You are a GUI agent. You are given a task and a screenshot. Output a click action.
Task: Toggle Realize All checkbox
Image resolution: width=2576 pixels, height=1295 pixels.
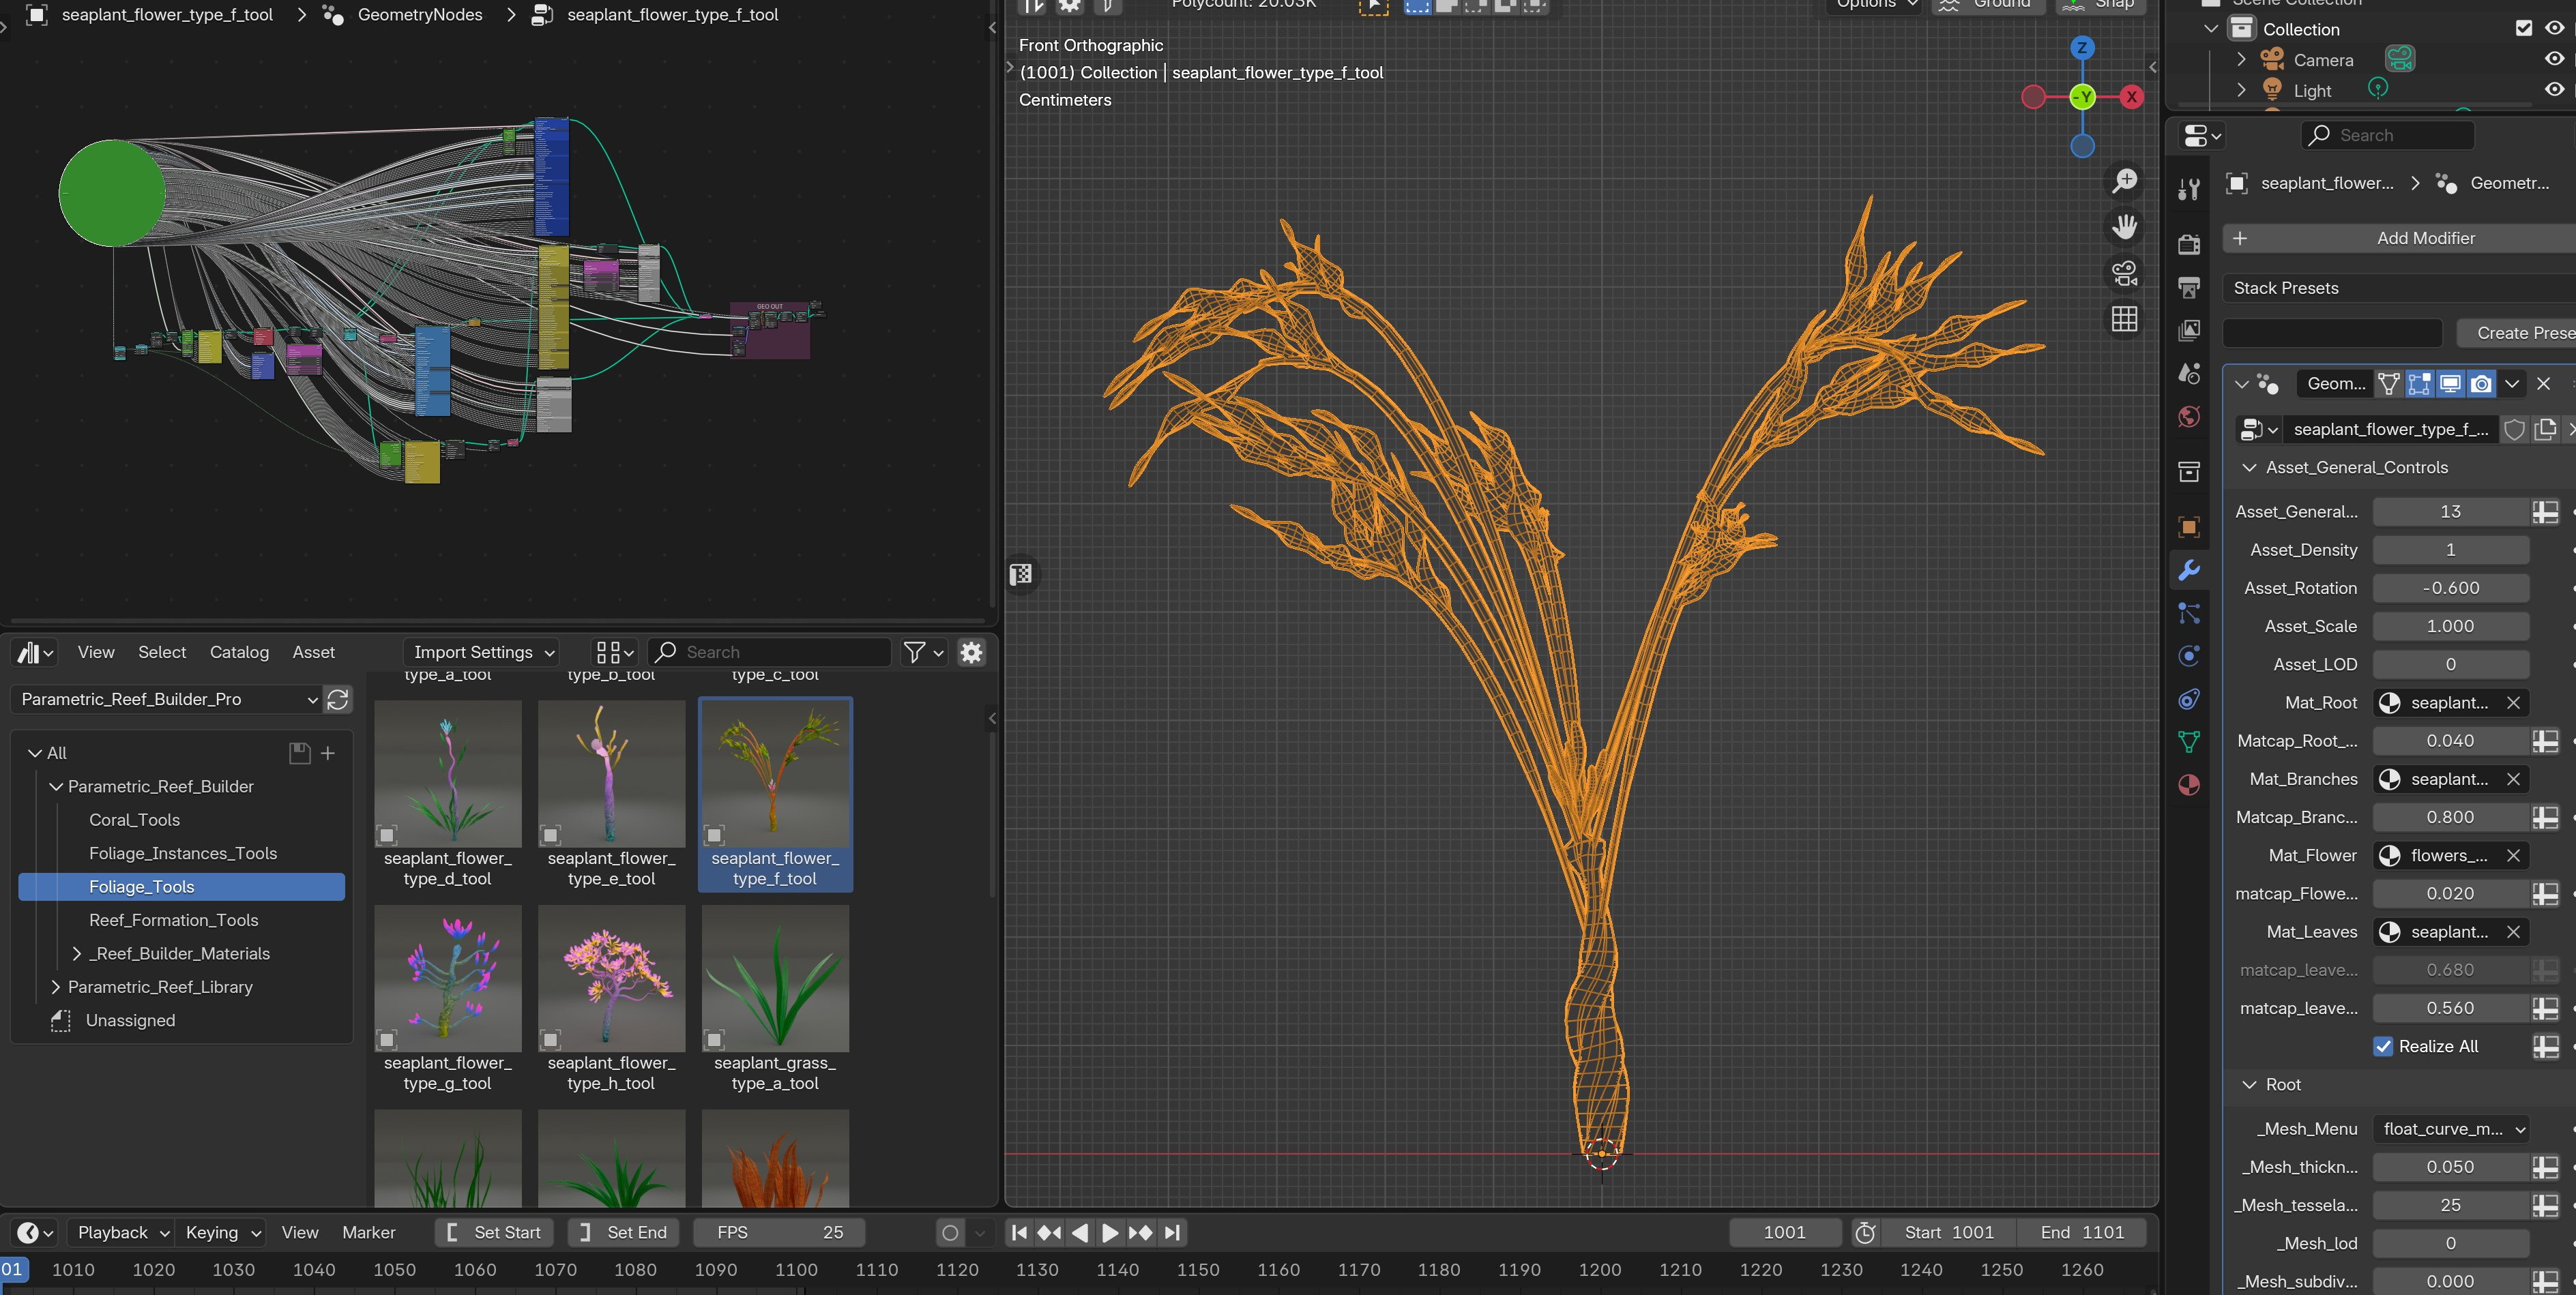click(2383, 1046)
